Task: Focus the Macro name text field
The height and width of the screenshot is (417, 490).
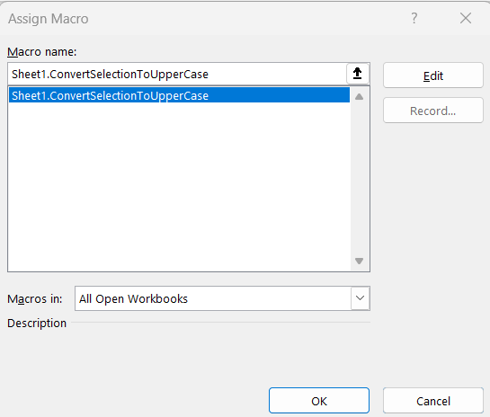Action: [x=177, y=74]
